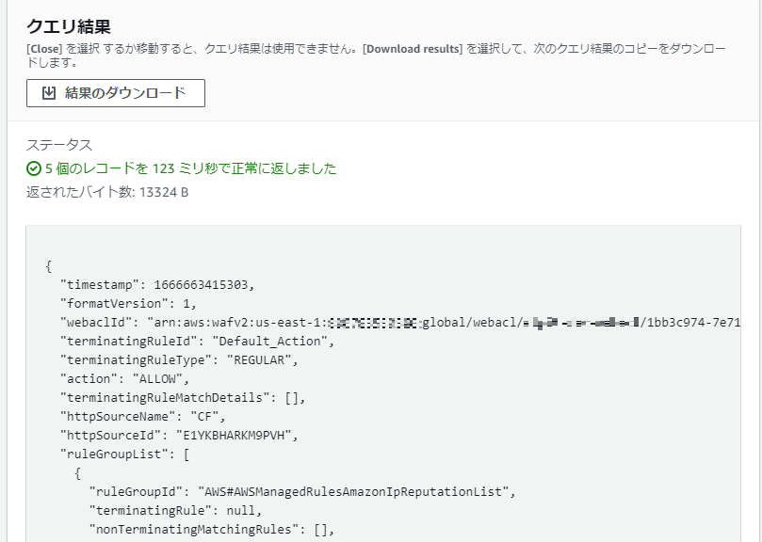This screenshot has width=762, height=542.
Task: Click the "formatVersion" line in the JSON
Action: pyautogui.click(x=129, y=303)
